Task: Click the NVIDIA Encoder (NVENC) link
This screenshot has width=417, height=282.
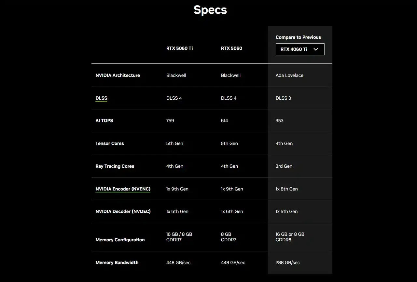Action: click(123, 189)
